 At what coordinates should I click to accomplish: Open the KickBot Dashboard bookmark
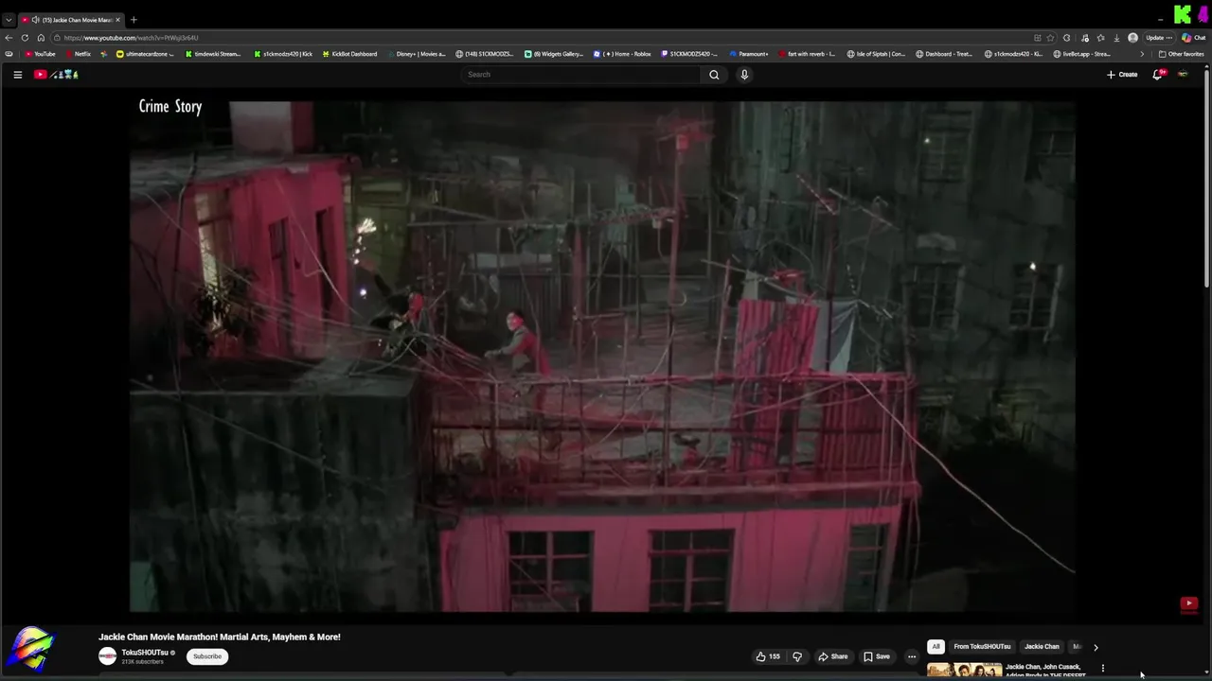tap(349, 54)
